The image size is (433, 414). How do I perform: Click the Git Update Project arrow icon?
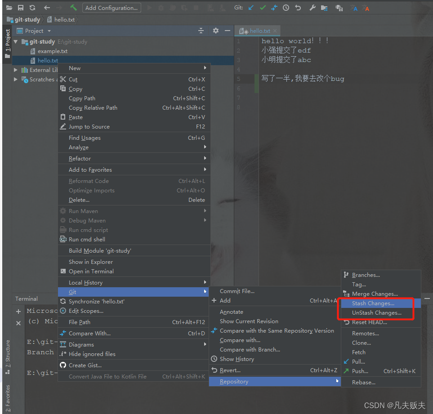tap(251, 8)
